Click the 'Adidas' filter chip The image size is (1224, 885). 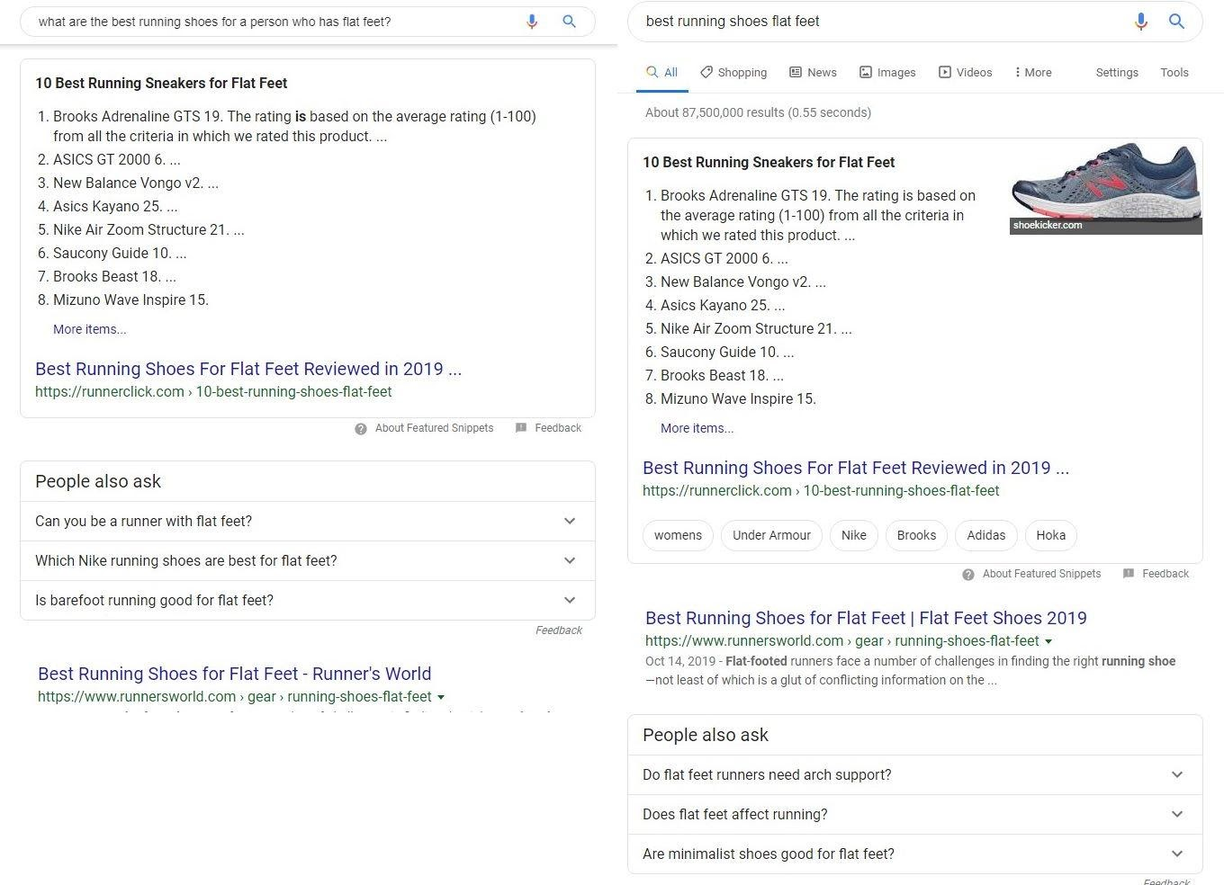pos(986,535)
